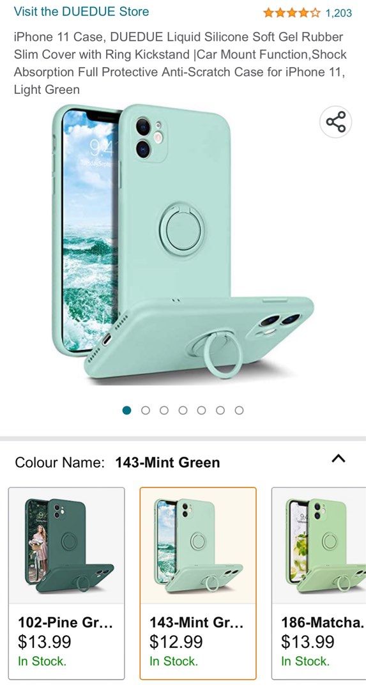Collapse the Colour Name section chevron
Viewport: 366px width, 690px height.
pos(338,459)
